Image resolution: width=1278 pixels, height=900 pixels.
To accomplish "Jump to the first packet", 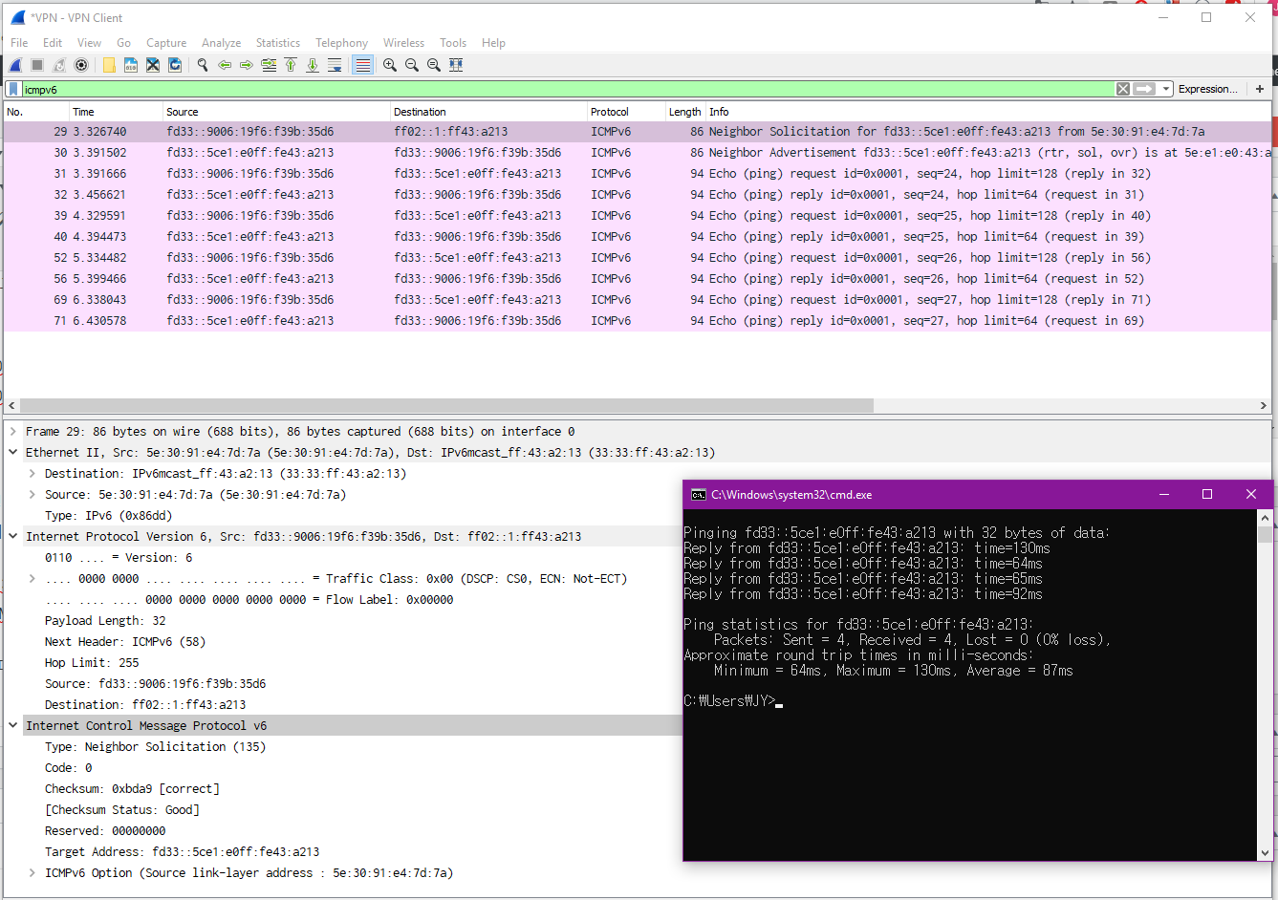I will [291, 65].
